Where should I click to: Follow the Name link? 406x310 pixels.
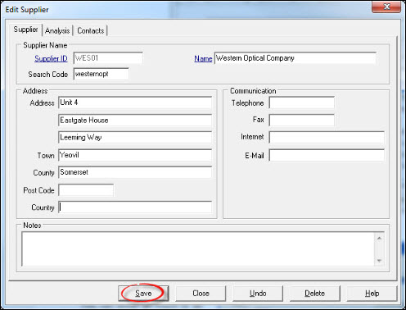(x=203, y=58)
